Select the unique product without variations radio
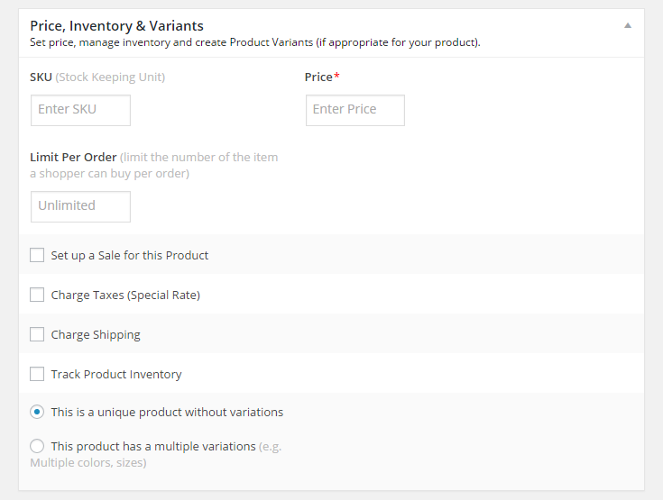663x500 pixels. [x=37, y=412]
